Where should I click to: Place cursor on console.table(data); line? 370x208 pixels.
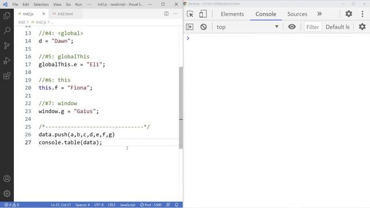pos(71,143)
